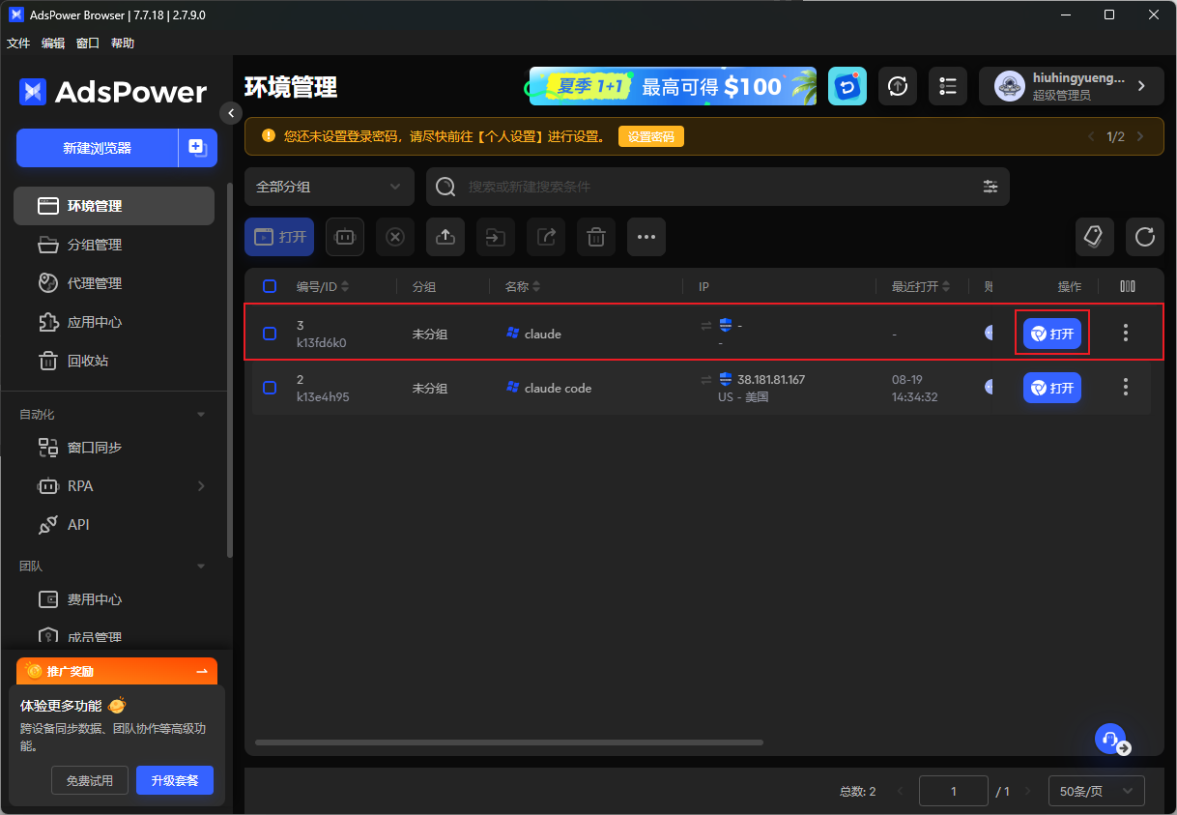Click the 推广奖励 banner

pyautogui.click(x=117, y=671)
